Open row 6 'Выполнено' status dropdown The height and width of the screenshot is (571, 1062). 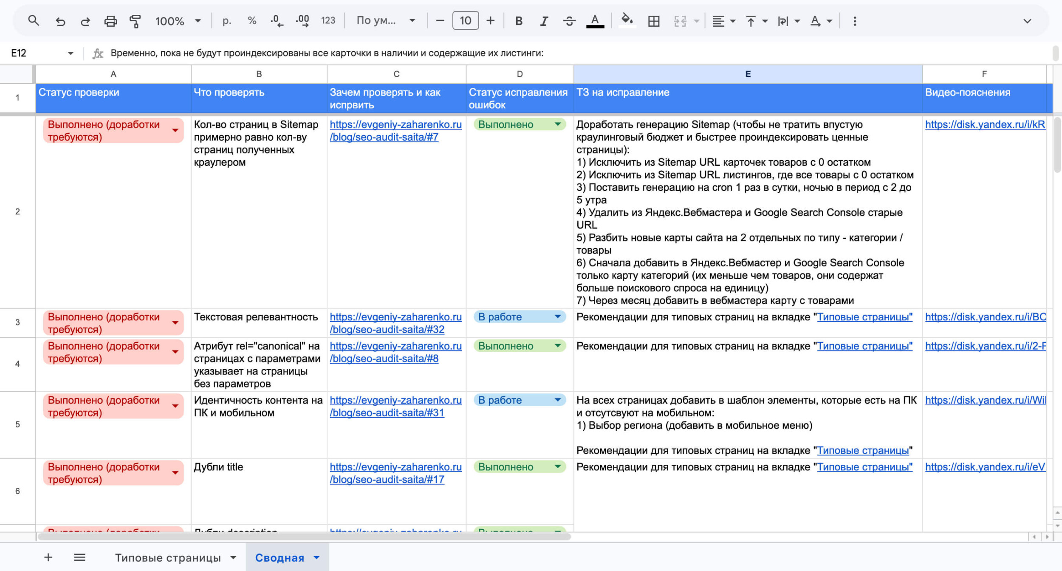click(558, 466)
